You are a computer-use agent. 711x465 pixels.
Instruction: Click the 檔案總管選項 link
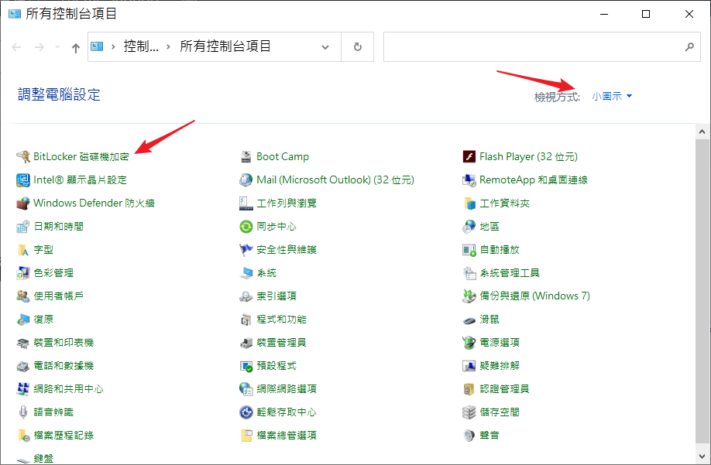click(x=287, y=435)
